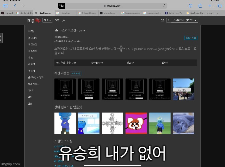225x167 pixels.
Task: Open 내 이미지 in the left sidebar
Action: pos(32,38)
